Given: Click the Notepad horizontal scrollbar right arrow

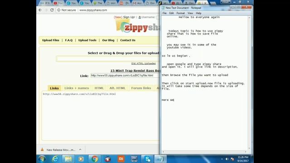Looking at the screenshot, I should click(246, 152).
